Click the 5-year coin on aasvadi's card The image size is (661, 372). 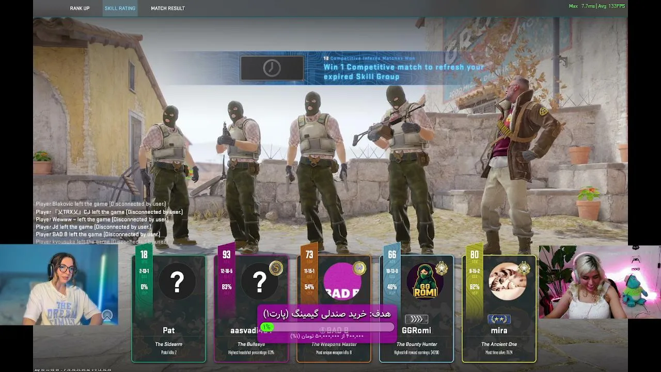[276, 268]
